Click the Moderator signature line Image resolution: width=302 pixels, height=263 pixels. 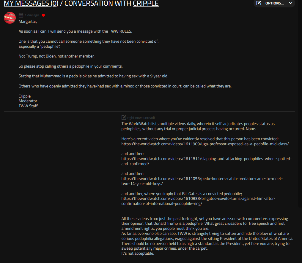pyautogui.click(x=28, y=101)
